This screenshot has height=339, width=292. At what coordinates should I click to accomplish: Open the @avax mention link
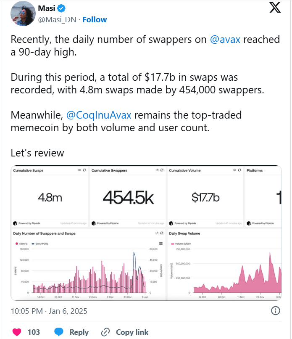[x=225, y=40]
